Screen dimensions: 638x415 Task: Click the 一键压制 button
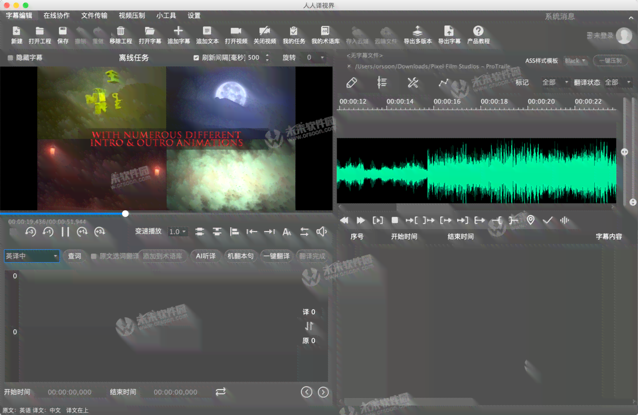[x=610, y=61]
